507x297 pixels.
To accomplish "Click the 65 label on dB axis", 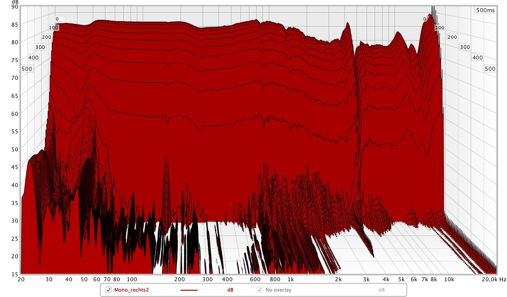I will point(15,96).
